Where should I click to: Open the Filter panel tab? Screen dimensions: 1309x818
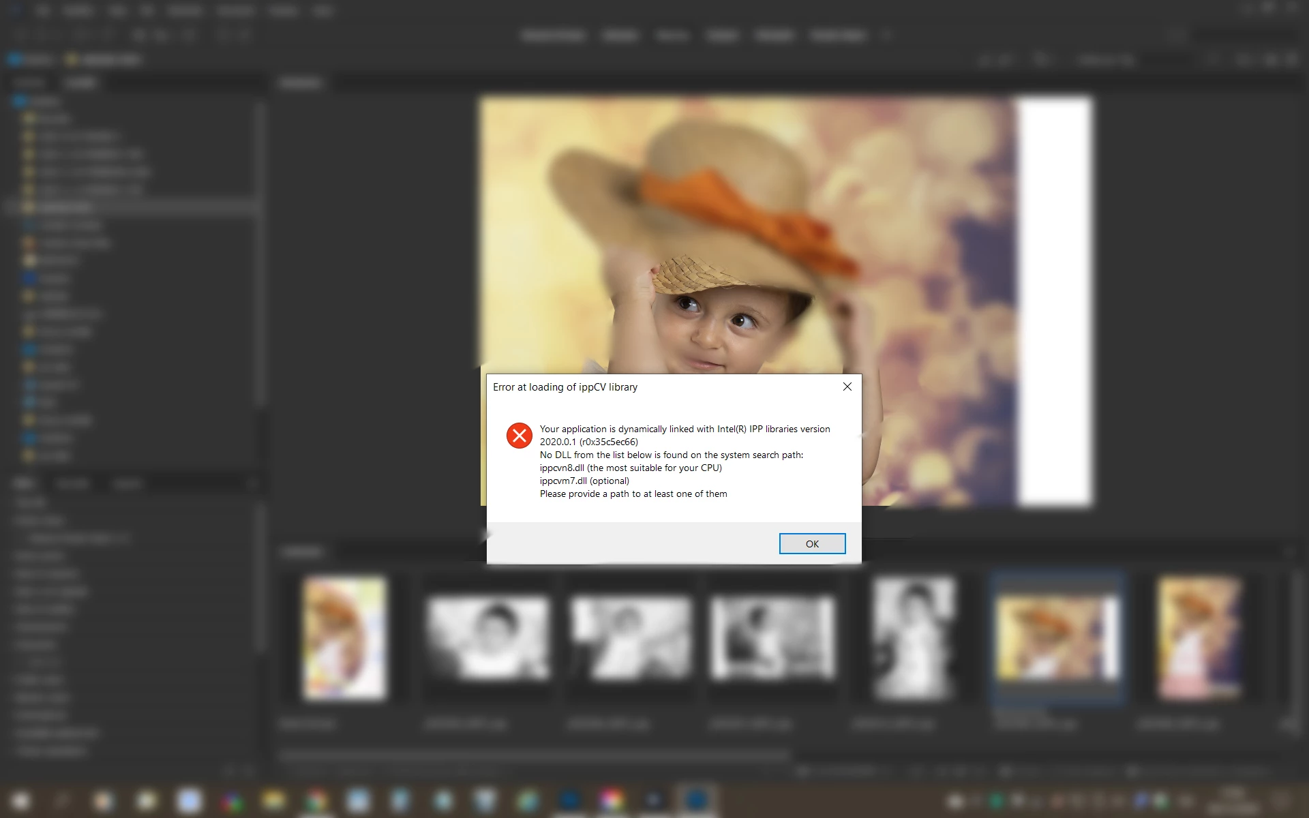click(x=22, y=484)
